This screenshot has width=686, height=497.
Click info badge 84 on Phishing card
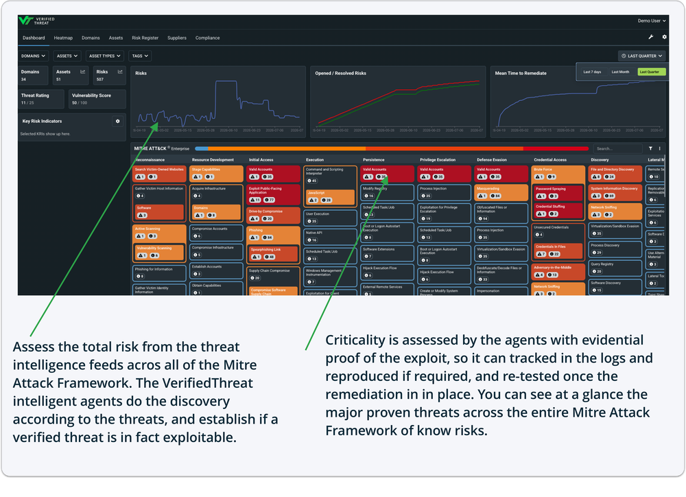click(x=268, y=238)
